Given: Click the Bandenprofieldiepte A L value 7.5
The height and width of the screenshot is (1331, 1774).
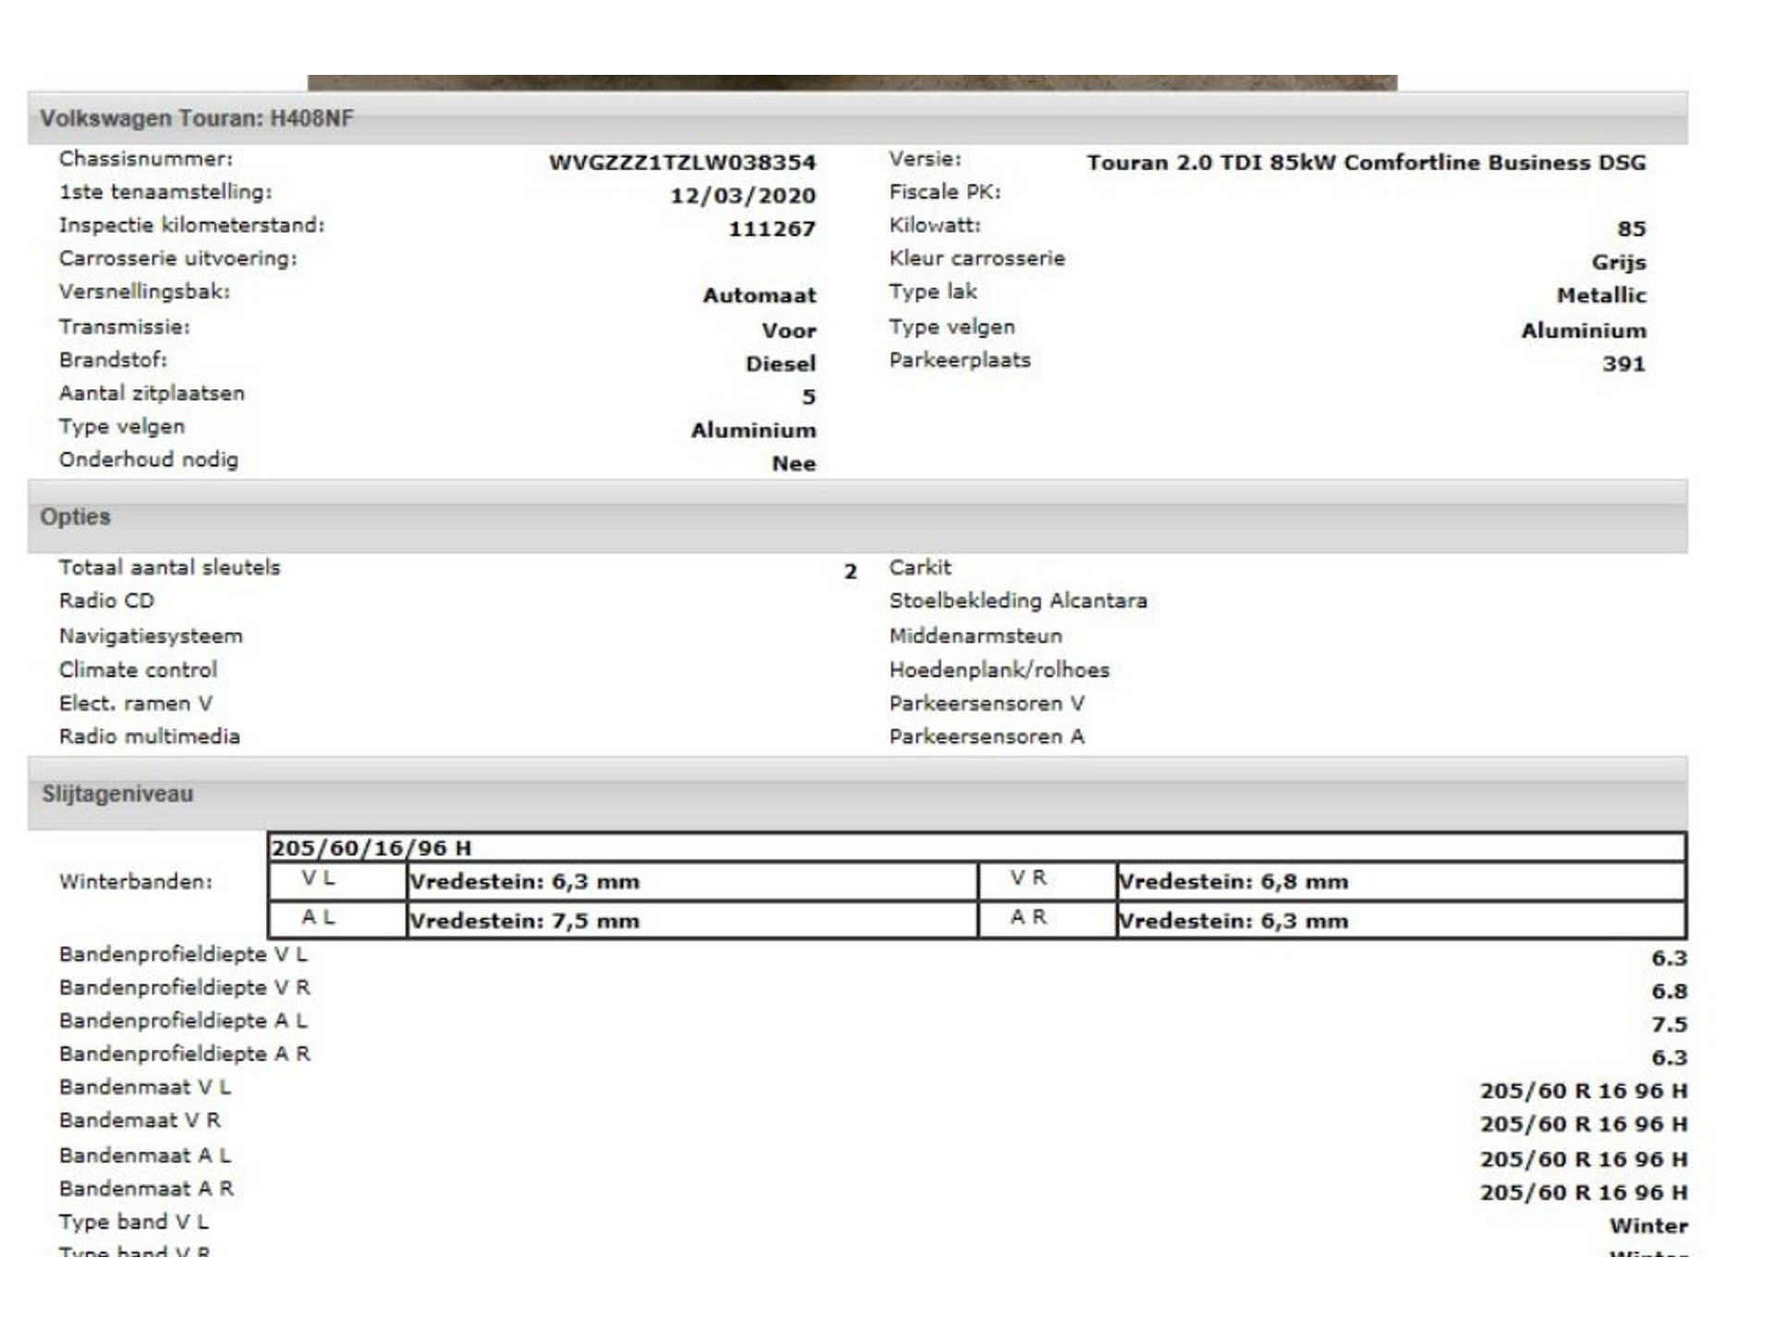Looking at the screenshot, I should tap(1669, 1025).
